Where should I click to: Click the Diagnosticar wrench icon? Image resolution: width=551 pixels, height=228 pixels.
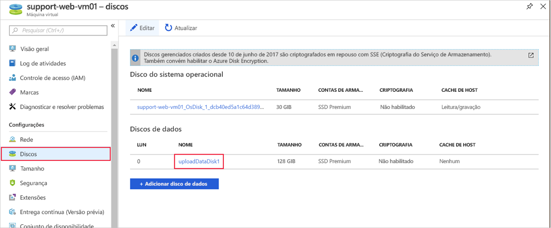[x=13, y=107]
